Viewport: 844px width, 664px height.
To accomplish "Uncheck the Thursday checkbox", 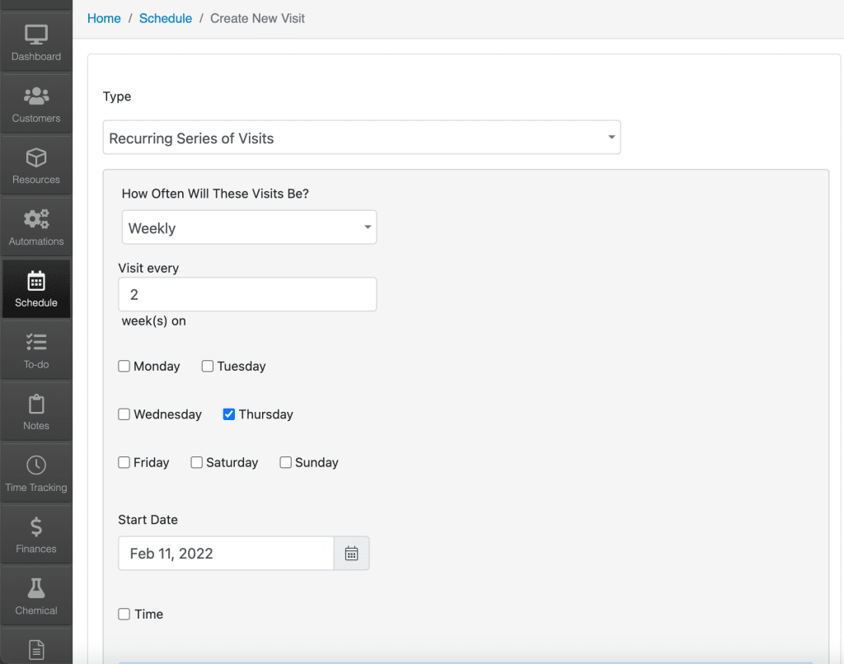I will coord(229,414).
